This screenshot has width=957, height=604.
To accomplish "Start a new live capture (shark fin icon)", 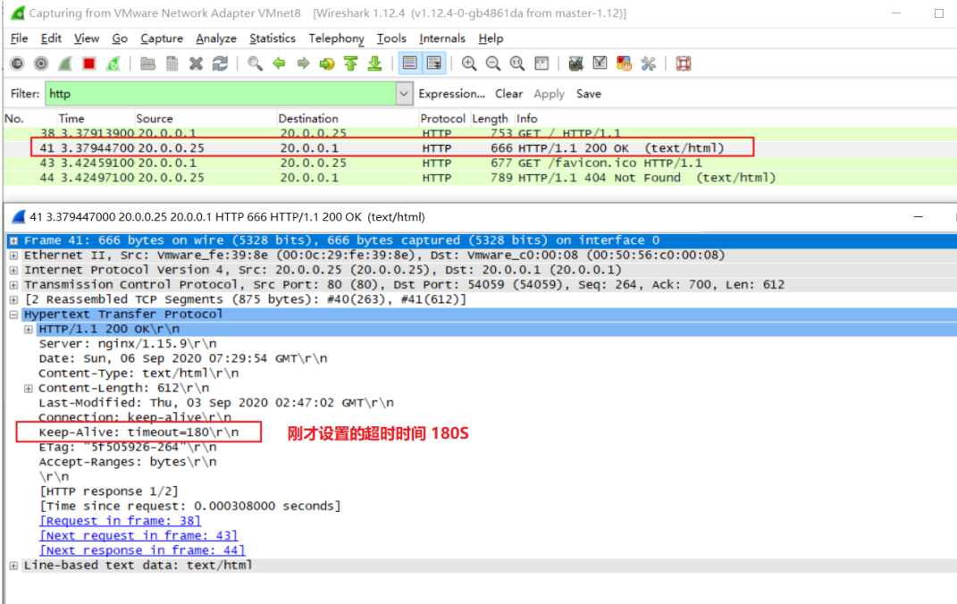I will pyautogui.click(x=65, y=63).
